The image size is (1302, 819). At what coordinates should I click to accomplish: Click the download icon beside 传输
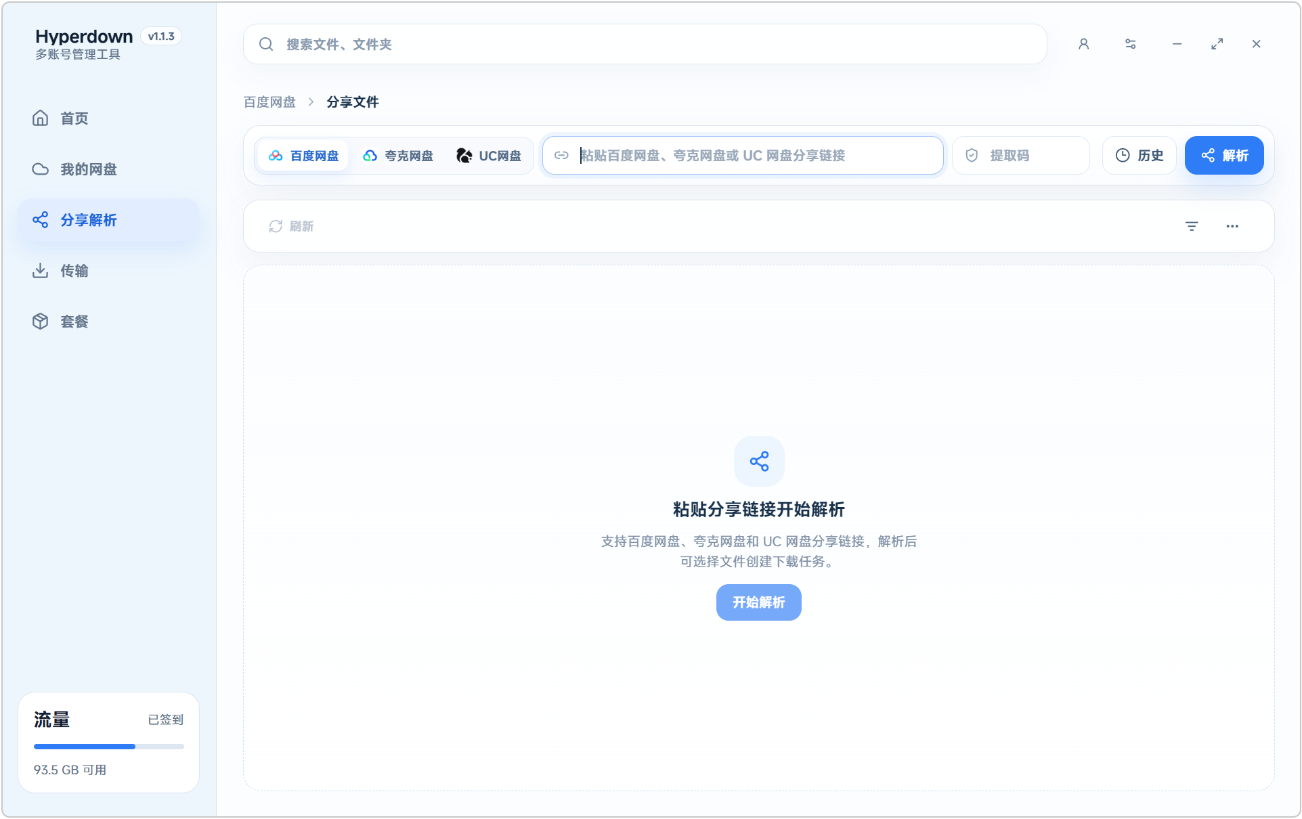pyautogui.click(x=41, y=271)
